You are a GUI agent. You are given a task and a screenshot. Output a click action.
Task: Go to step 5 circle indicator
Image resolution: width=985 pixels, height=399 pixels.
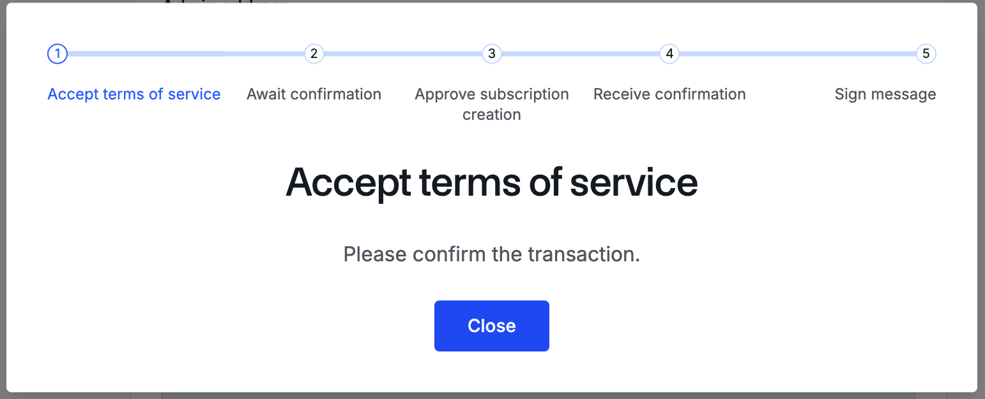pyautogui.click(x=926, y=54)
